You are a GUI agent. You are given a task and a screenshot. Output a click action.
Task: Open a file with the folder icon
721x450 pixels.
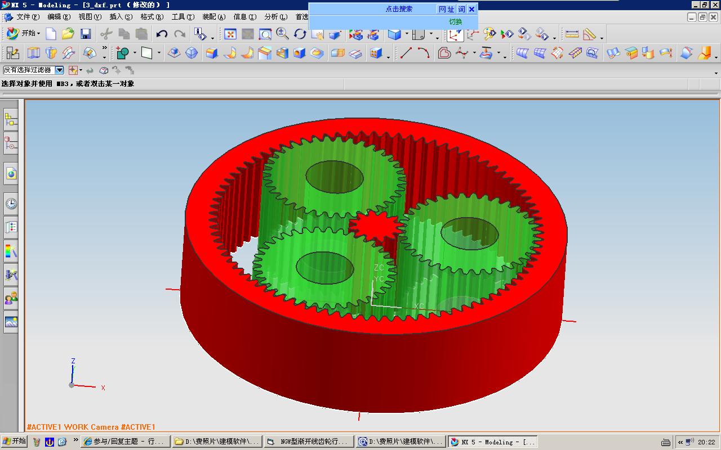pos(68,34)
